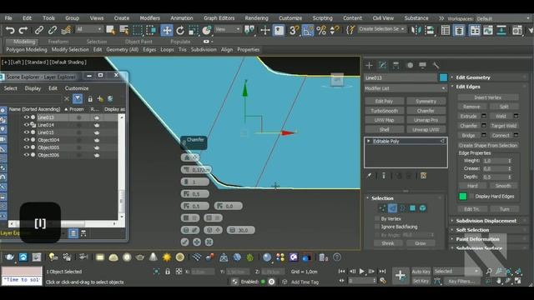Open the Extrude settings box
534x300 pixels.
(x=484, y=117)
